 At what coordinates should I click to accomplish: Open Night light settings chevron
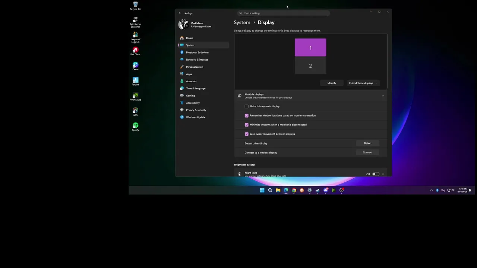click(x=383, y=174)
